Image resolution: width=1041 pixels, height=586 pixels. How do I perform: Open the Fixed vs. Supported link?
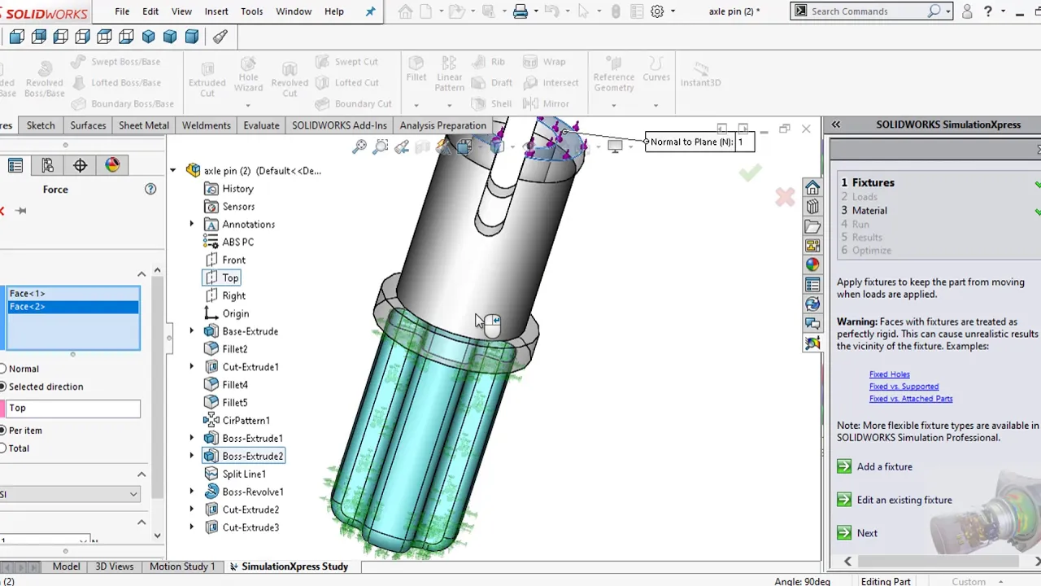[904, 387]
